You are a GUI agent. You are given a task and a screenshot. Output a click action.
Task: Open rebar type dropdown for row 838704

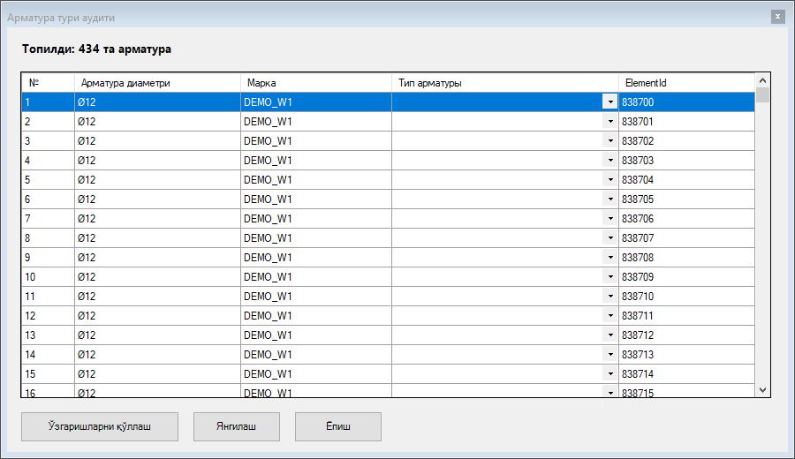pos(609,180)
